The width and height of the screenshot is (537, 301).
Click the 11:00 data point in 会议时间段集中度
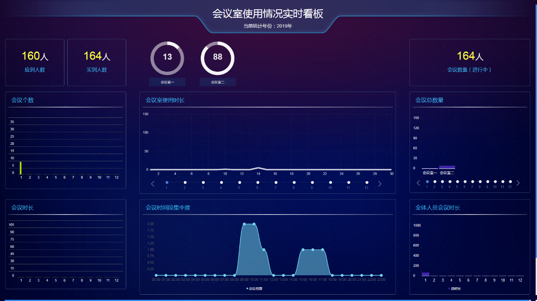[x=264, y=250]
